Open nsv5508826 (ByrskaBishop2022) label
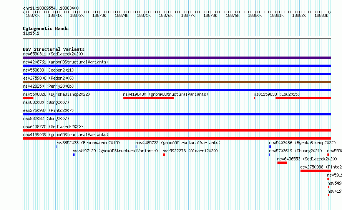 (56, 94)
